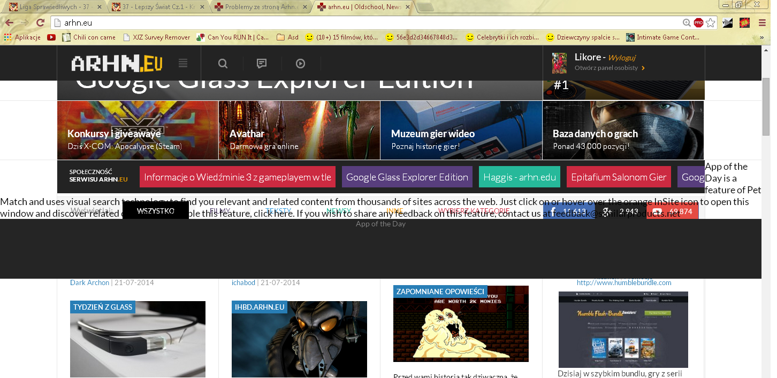
Task: Open the Avathar free online game tile
Action: [300, 130]
